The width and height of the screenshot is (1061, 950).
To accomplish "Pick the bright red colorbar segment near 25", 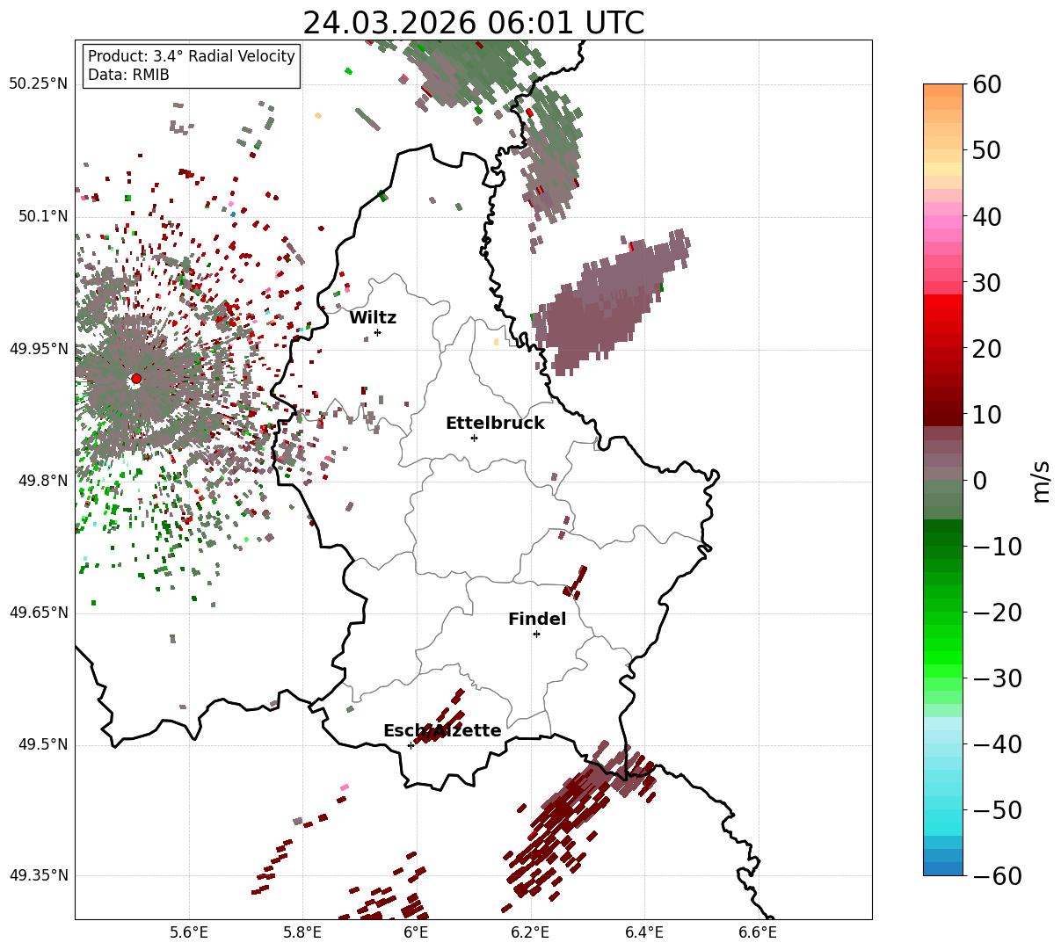I will point(943,315).
